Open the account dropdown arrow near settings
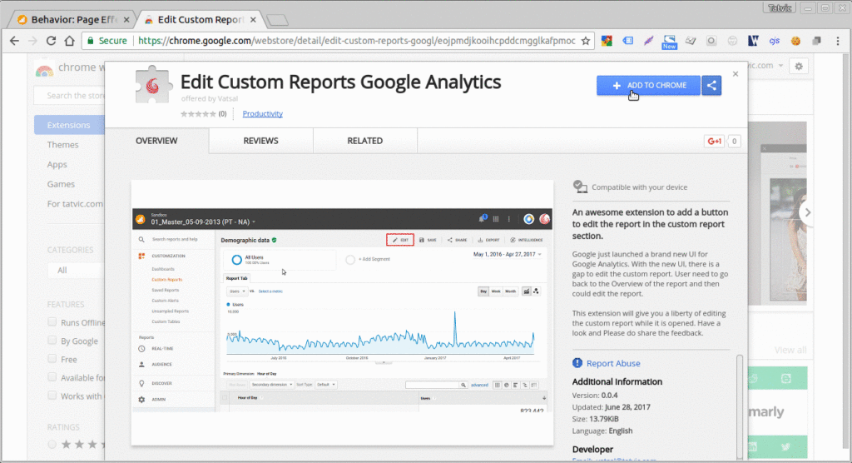 [x=780, y=66]
